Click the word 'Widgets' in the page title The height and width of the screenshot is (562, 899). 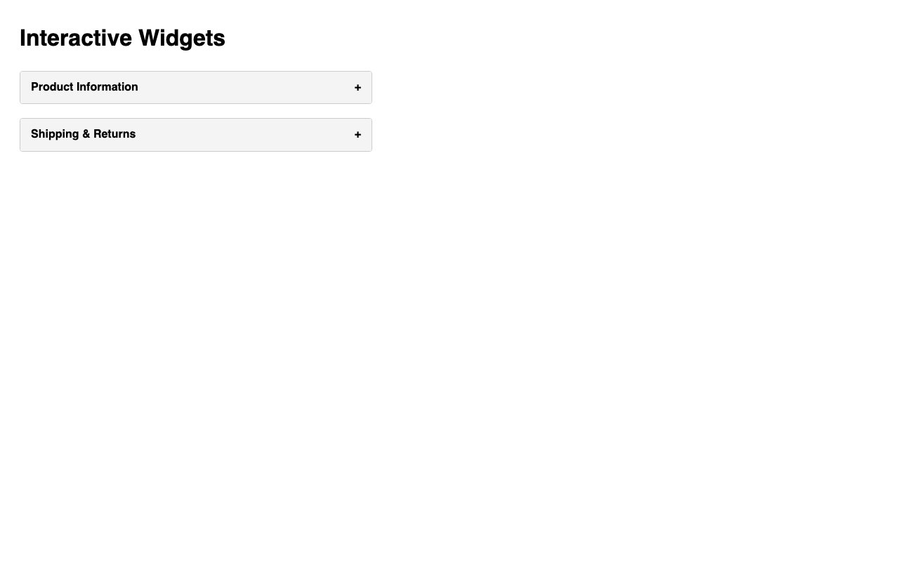pos(182,38)
